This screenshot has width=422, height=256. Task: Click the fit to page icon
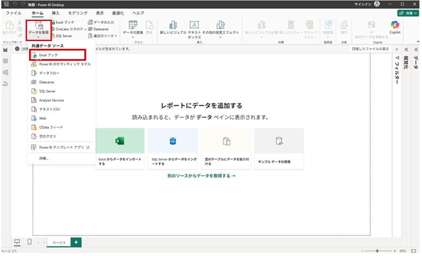coord(413,251)
